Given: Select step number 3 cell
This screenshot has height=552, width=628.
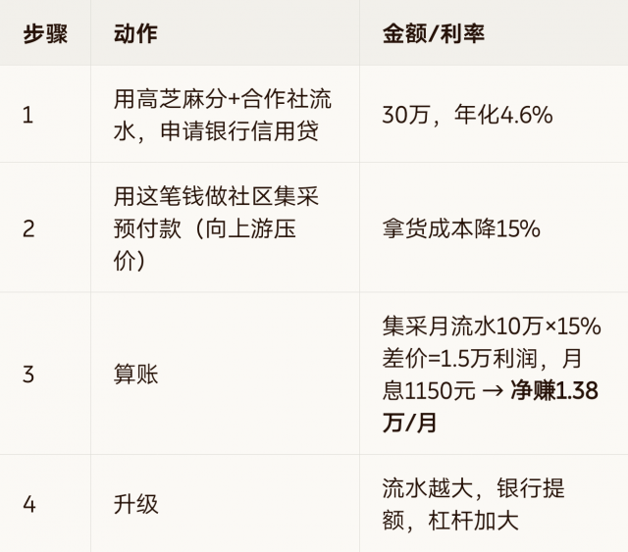Looking at the screenshot, I should [x=28, y=375].
